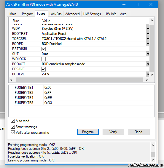Click the Read fuses button
The image size is (164, 168).
click(x=138, y=132)
